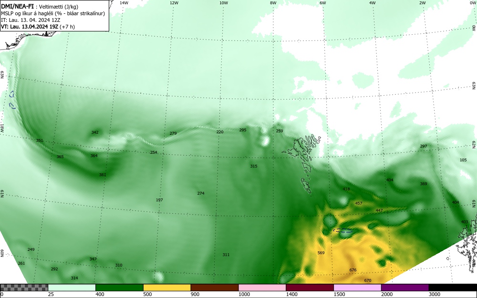
Task: Click the dashed blue hail contour above the 569 value
Action: (343, 230)
